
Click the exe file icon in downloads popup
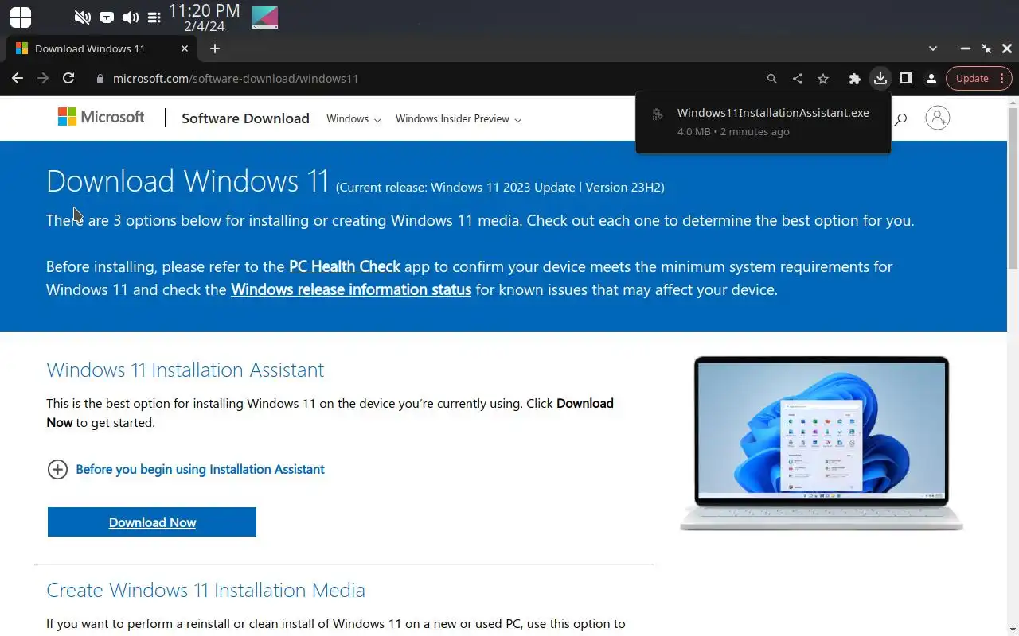(658, 114)
